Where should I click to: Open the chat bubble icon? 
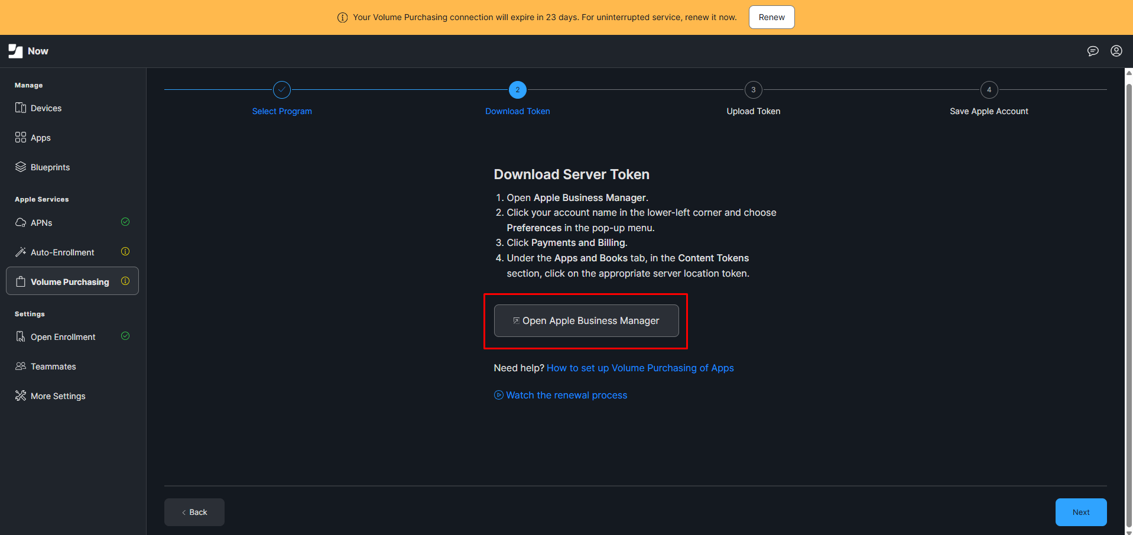pos(1092,51)
